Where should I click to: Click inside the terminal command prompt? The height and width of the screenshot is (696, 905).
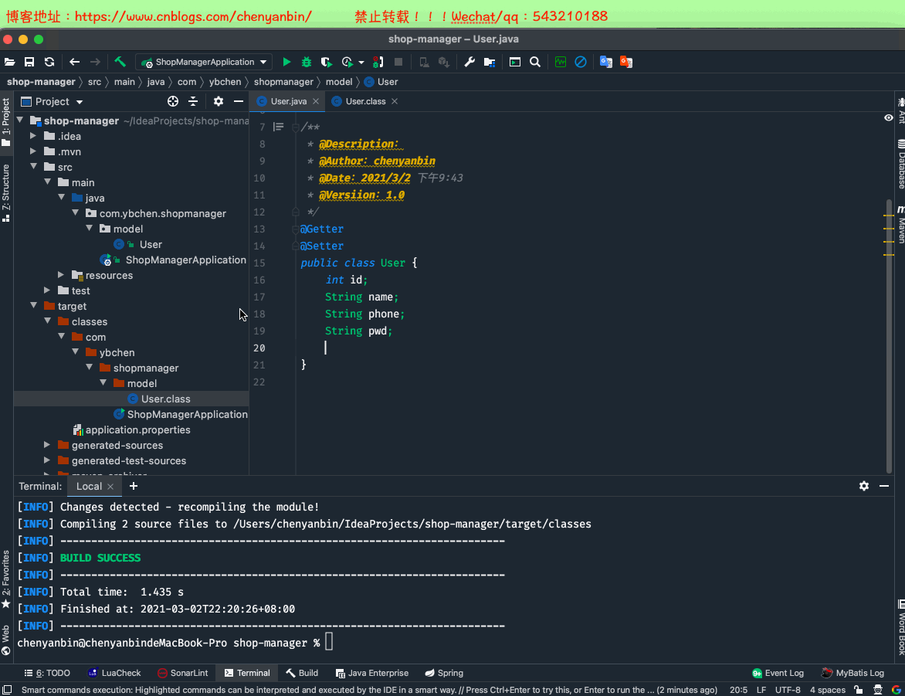(330, 642)
